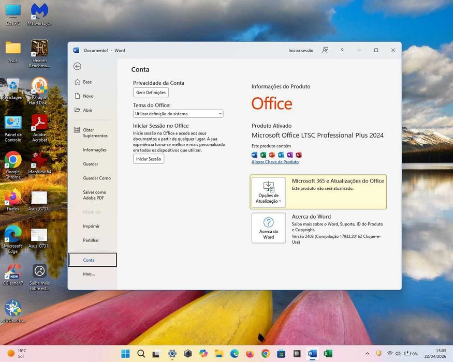Select the adwcleaner desktop icon
This screenshot has width=453, height=362.
pos(13,311)
